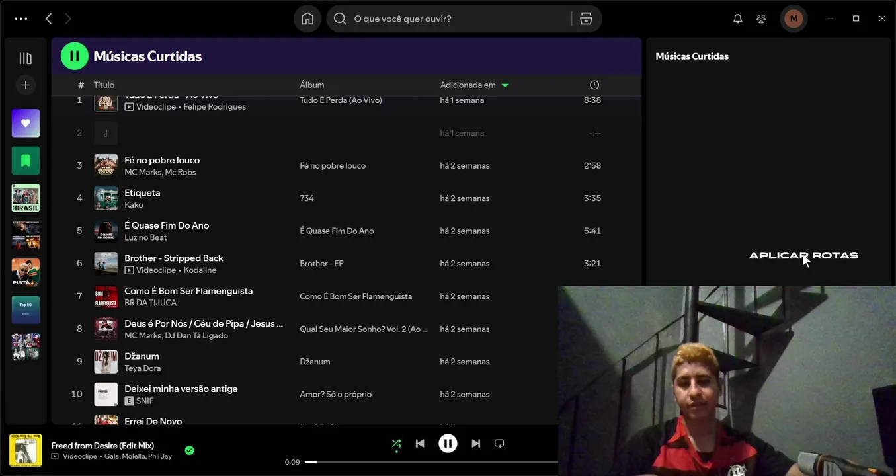The width and height of the screenshot is (896, 476).
Task: Toggle repeat in the player bar
Action: tap(499, 444)
